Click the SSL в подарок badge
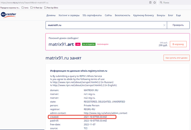The height and width of the screenshot is (130, 191). pos(89,44)
